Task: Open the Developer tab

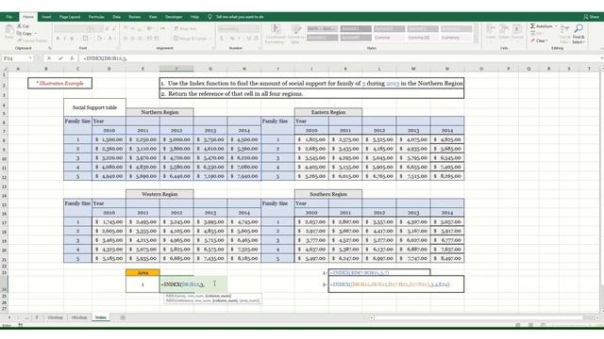Action: [174, 17]
